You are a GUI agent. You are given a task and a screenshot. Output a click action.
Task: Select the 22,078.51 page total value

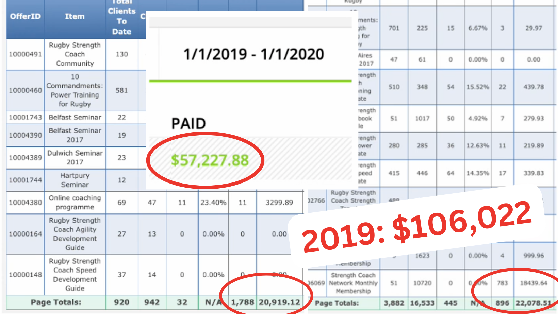533,303
